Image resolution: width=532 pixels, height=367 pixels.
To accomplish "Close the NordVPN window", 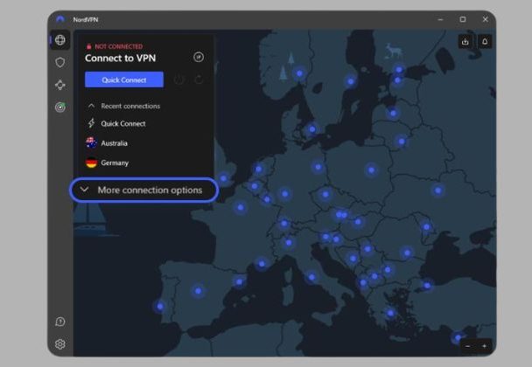I will click(485, 19).
